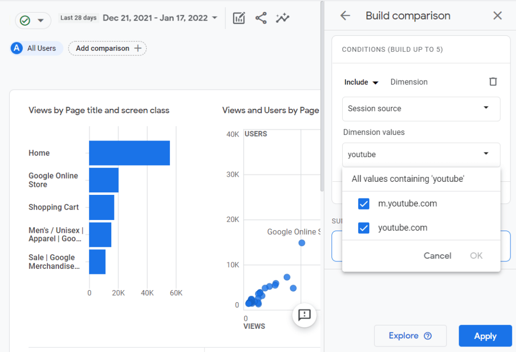516x352 pixels.
Task: Uncheck the m.youtube.com dimension value
Action: [x=364, y=203]
